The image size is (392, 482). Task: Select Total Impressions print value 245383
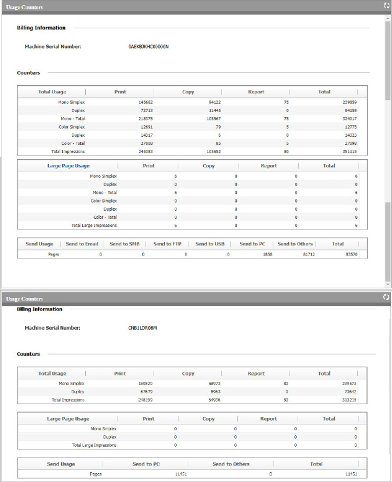145,151
